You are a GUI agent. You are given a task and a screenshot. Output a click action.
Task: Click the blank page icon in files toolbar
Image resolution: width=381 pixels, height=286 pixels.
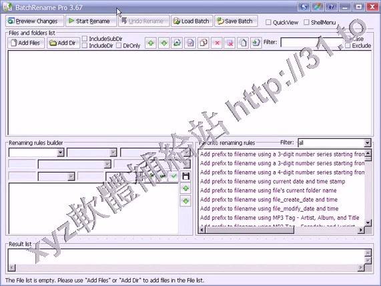243,43
